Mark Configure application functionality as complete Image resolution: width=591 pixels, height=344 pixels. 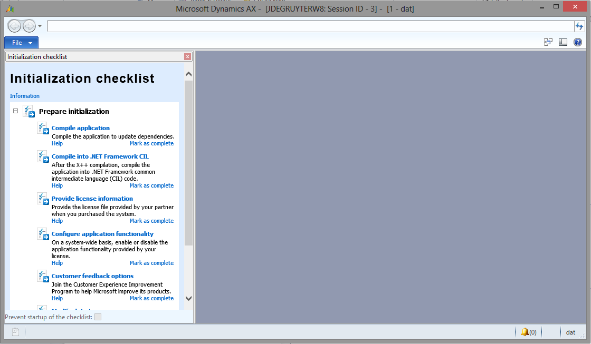click(151, 263)
